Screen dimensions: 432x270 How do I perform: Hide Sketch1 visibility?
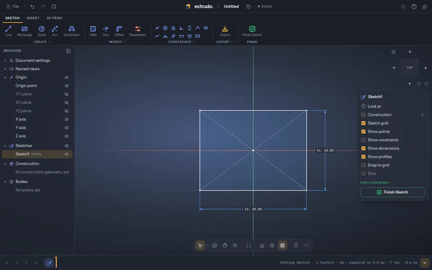click(x=67, y=154)
